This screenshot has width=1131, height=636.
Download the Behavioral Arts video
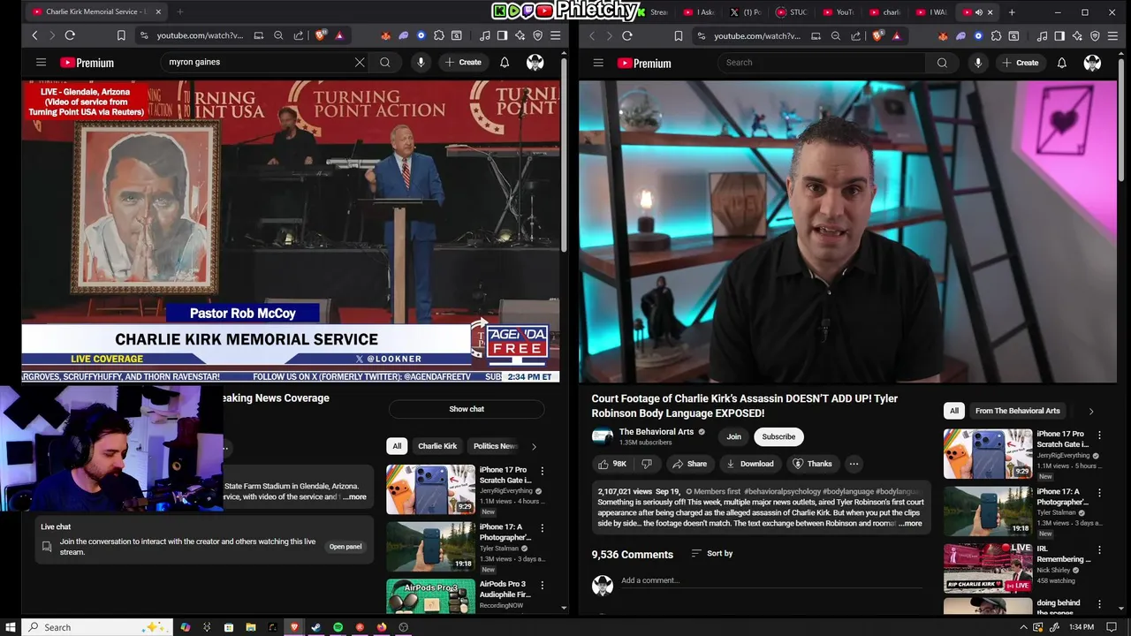click(x=749, y=464)
